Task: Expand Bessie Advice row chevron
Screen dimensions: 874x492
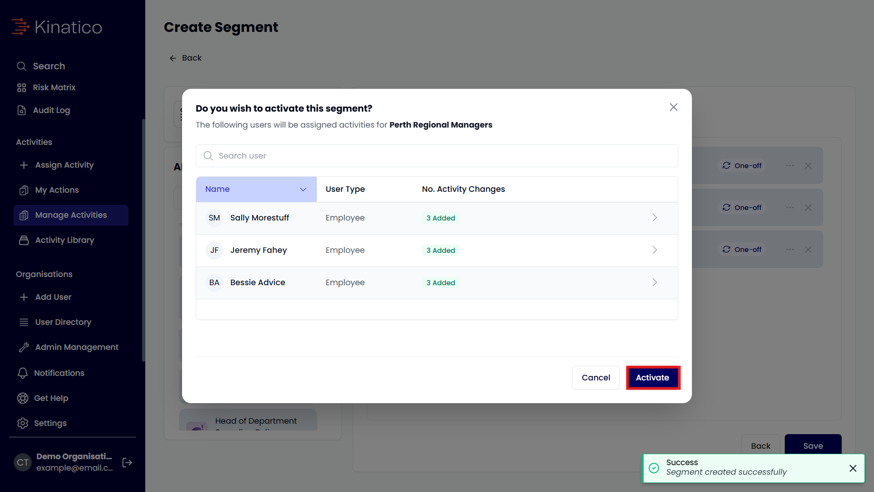Action: coord(655,282)
